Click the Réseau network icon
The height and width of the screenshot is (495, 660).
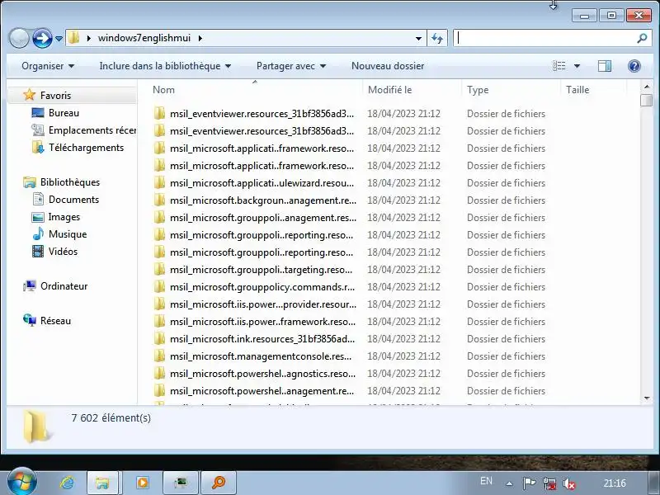pyautogui.click(x=30, y=320)
